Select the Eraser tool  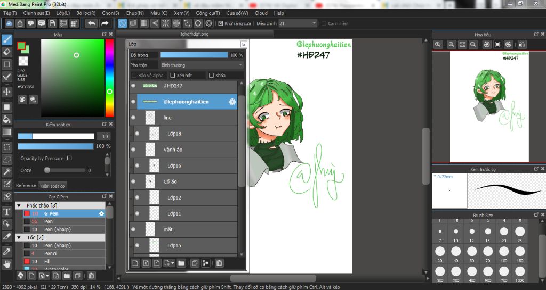pyautogui.click(x=6, y=52)
